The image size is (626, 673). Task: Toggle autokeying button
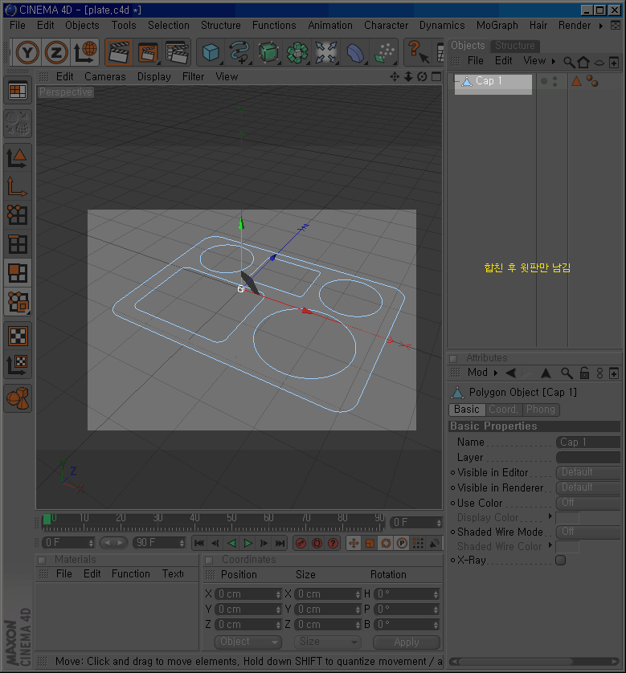pyautogui.click(x=317, y=544)
